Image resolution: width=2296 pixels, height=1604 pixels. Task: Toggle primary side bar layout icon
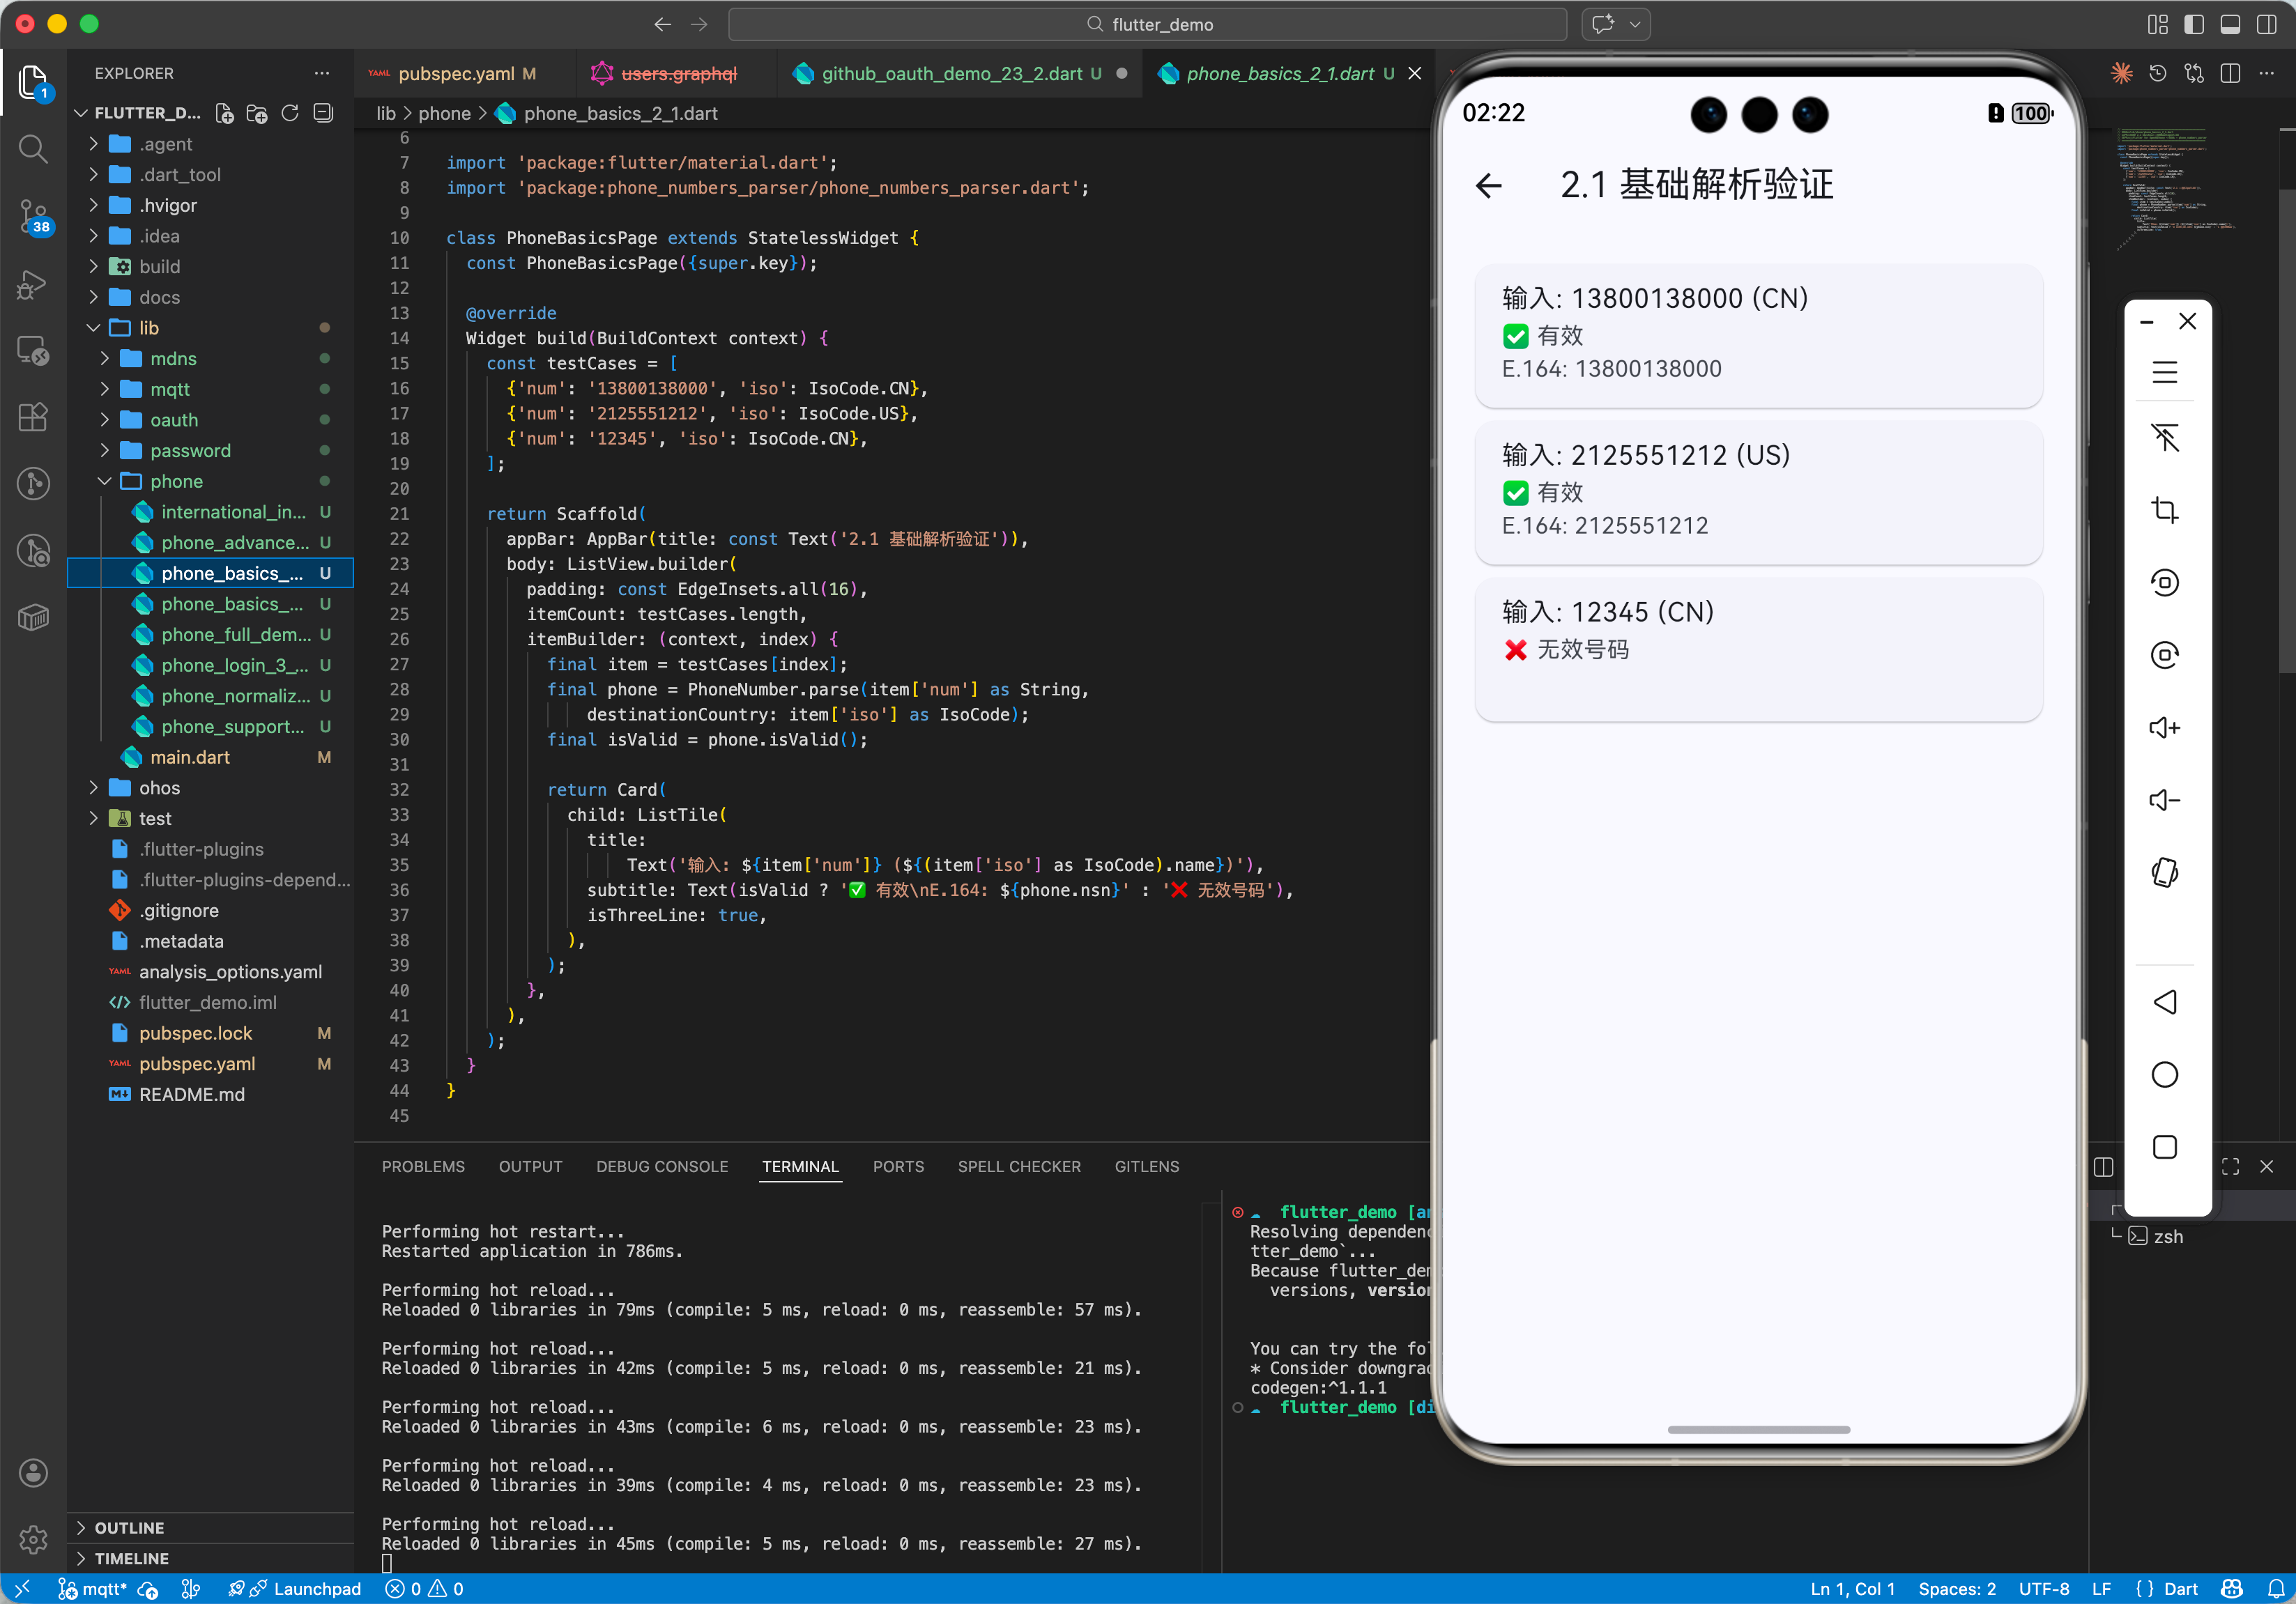tap(2193, 24)
